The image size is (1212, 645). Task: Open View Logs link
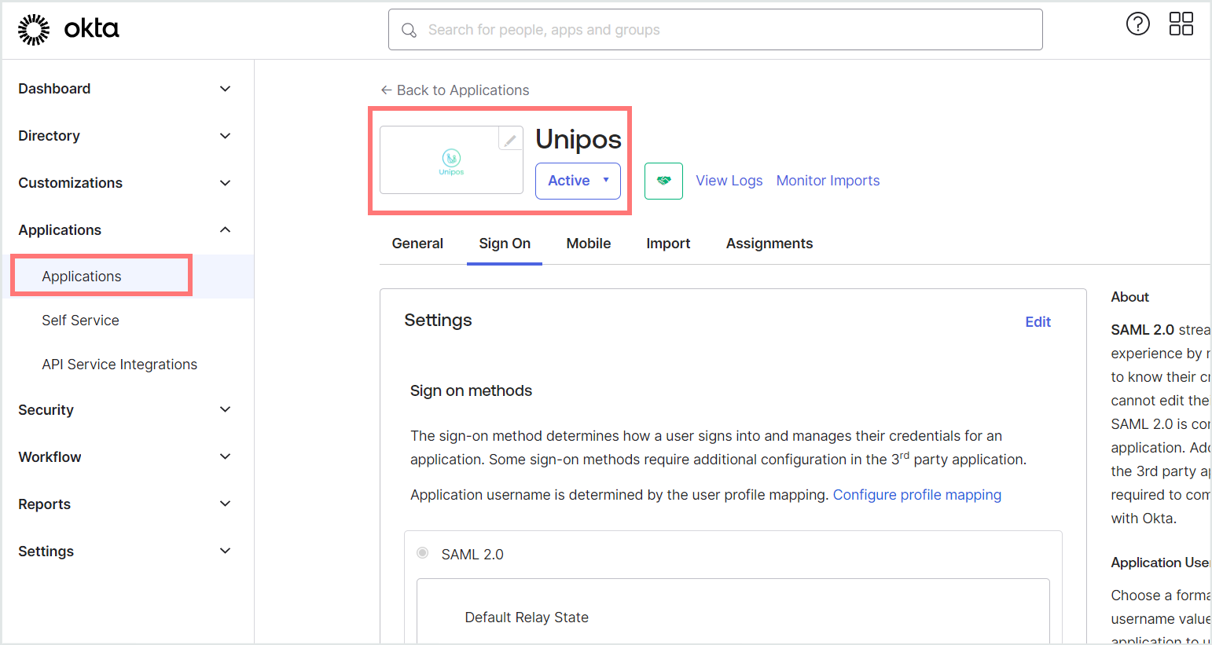(729, 181)
